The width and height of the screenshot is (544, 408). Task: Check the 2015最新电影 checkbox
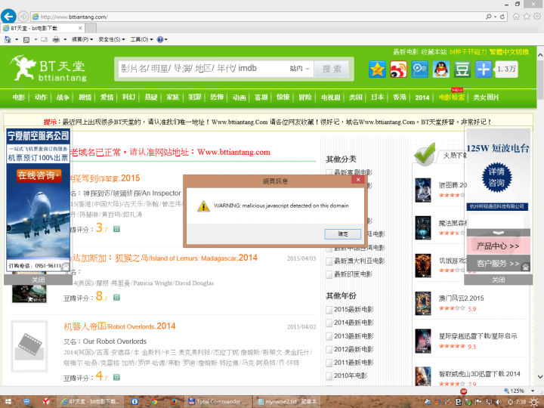pyautogui.click(x=329, y=310)
